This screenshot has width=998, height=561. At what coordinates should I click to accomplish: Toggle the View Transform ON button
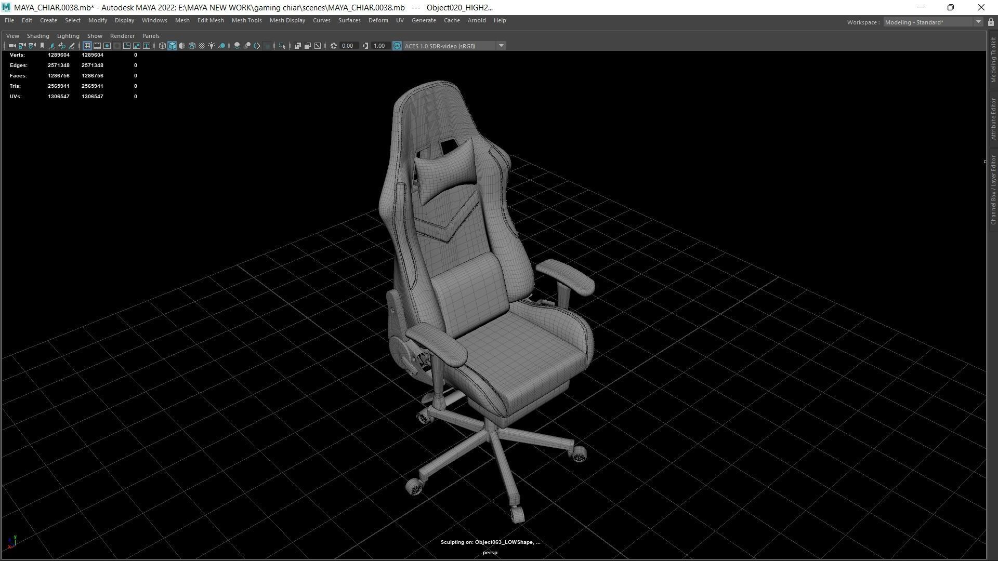coord(397,46)
